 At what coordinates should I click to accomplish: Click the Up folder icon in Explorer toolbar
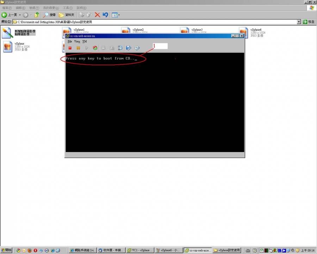pos(37,15)
